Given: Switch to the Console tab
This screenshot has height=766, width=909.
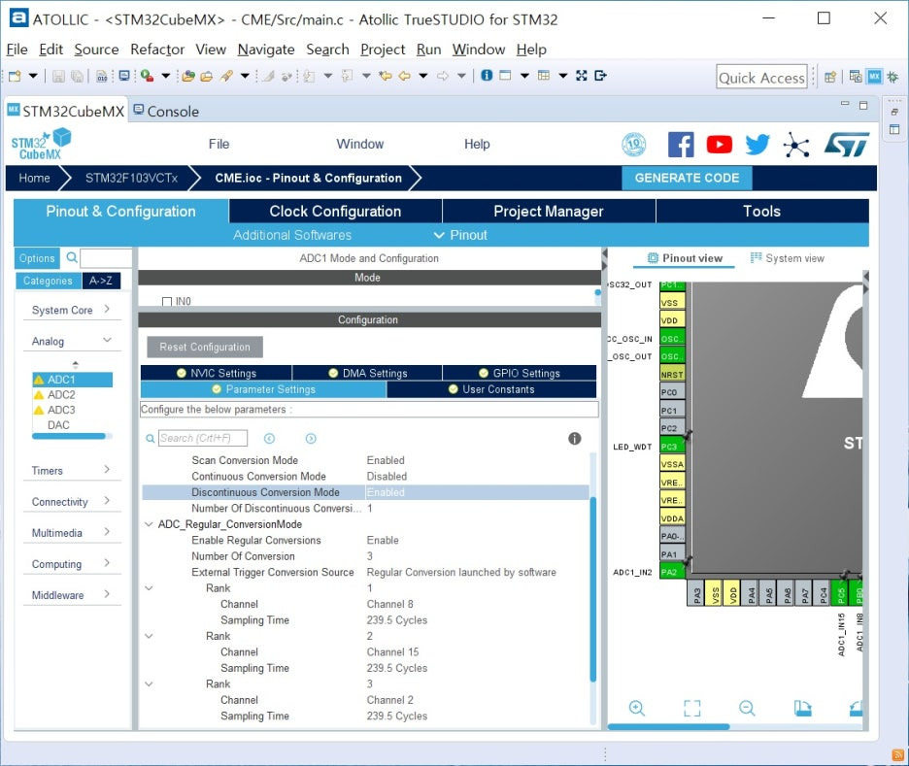Looking at the screenshot, I should [x=166, y=112].
